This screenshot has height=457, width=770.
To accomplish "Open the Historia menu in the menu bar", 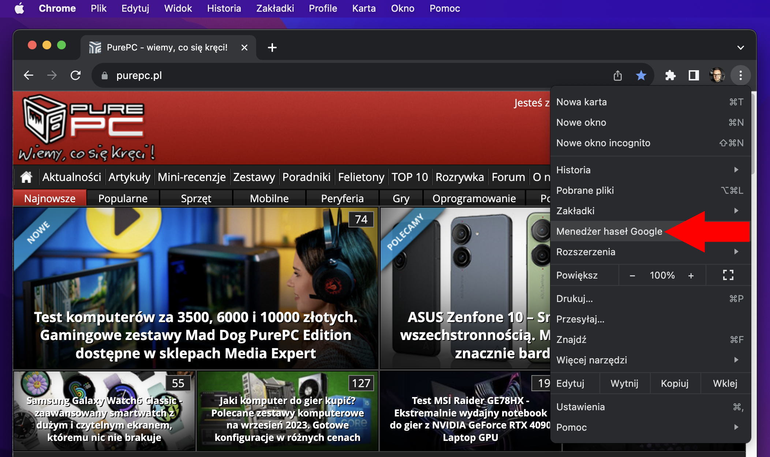I will tap(224, 8).
